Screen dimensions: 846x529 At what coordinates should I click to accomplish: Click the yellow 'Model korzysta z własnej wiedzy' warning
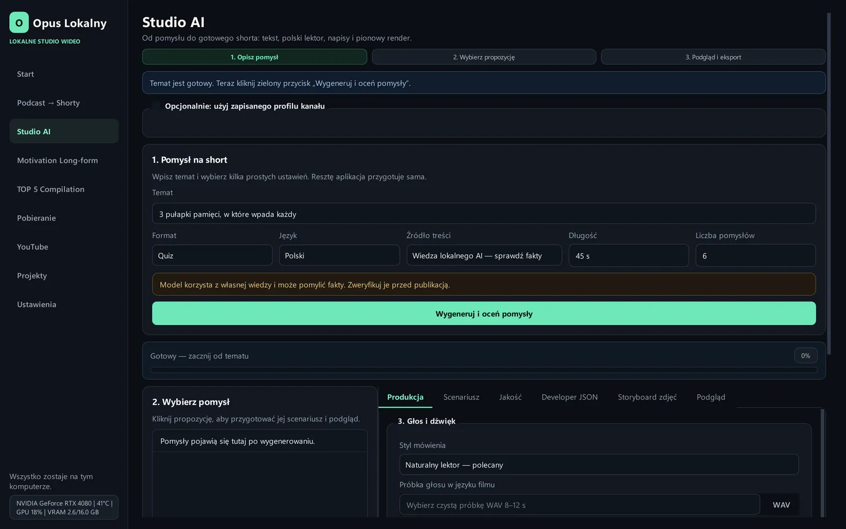point(484,285)
